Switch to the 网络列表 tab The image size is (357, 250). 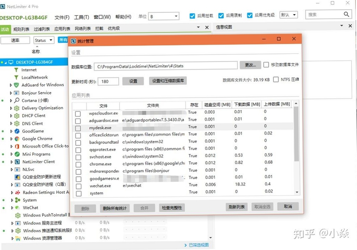pos(83,29)
